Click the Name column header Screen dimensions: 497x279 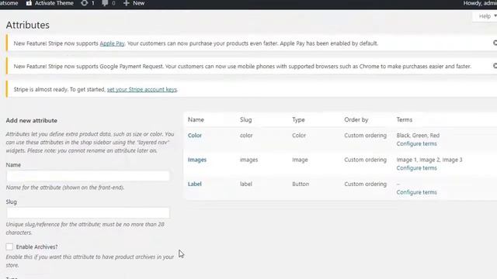tap(196, 120)
